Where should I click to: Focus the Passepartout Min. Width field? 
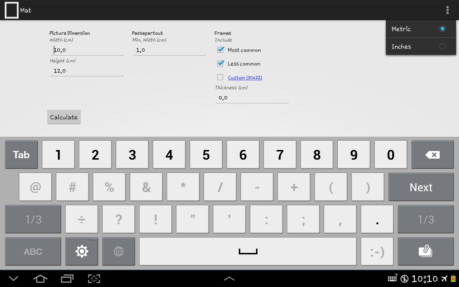170,50
